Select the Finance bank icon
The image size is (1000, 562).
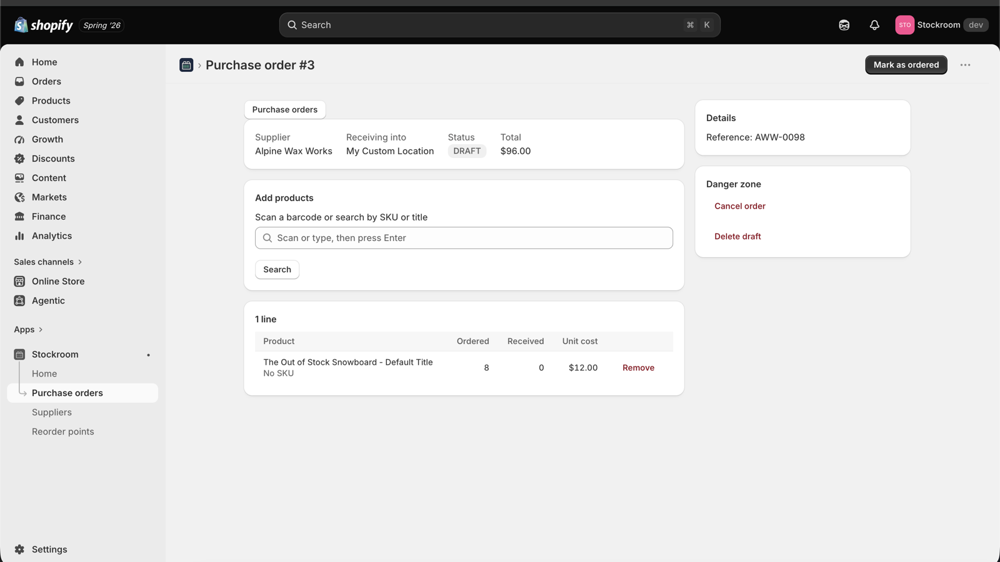[x=19, y=217]
